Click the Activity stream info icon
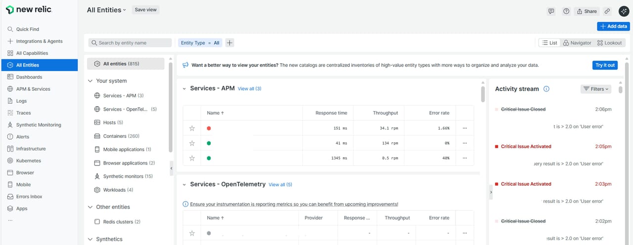Viewport: 633px width, 245px height. tap(546, 89)
